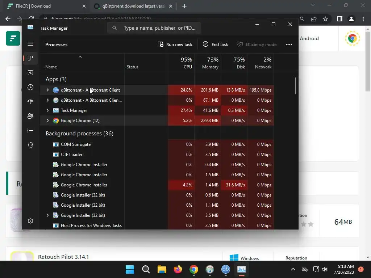Open a new Chrome tab
Screen dimensions: 371x278
(184, 6)
